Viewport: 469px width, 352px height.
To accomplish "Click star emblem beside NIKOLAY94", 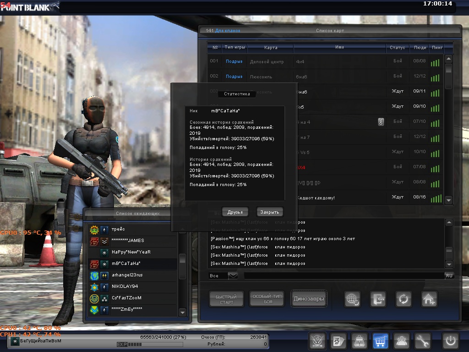I will pos(94,287).
